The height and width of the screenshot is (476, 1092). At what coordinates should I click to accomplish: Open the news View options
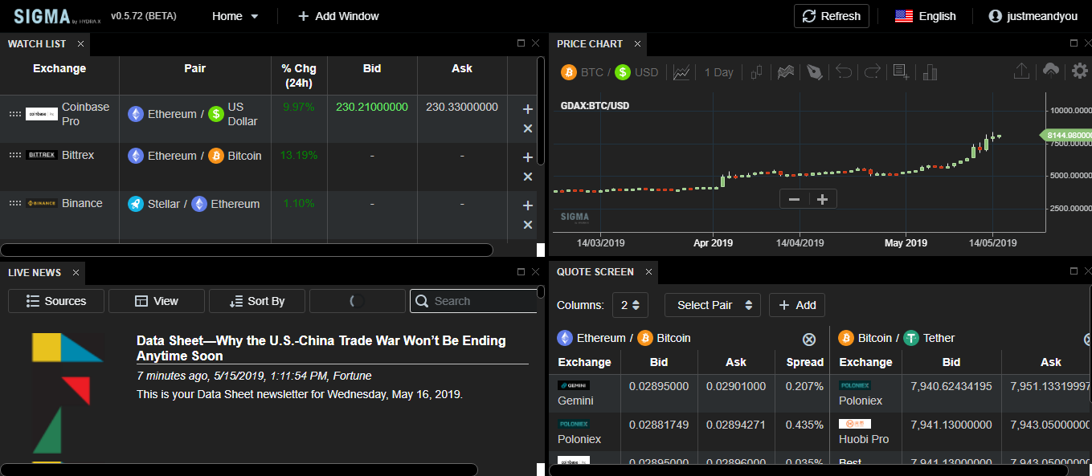coord(157,301)
